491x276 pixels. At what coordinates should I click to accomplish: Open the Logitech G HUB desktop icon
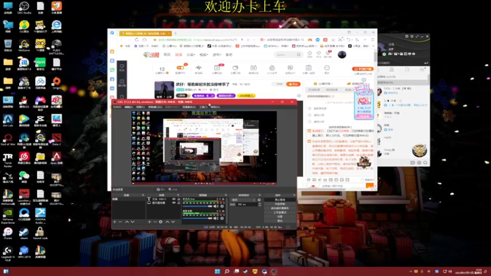(x=8, y=253)
